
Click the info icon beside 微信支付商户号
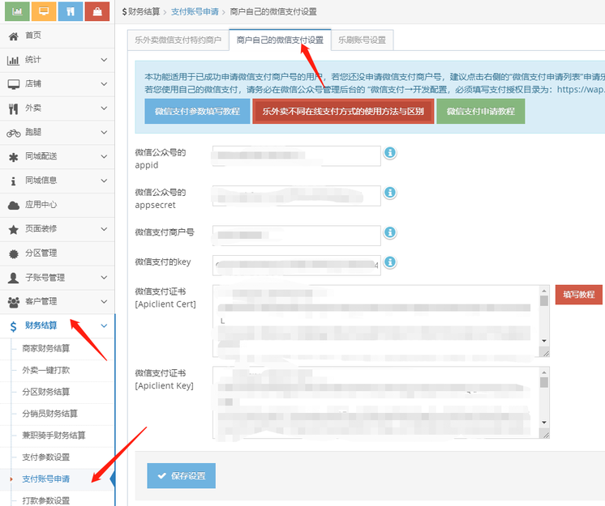click(x=389, y=232)
